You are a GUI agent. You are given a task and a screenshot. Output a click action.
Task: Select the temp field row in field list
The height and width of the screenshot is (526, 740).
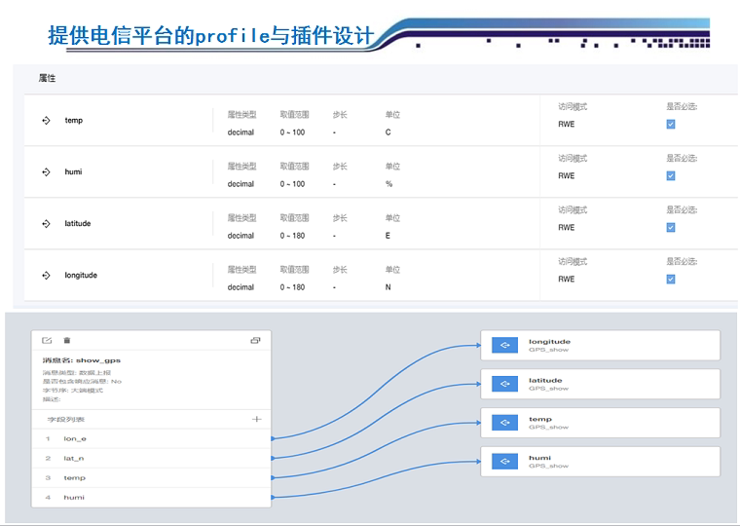pyautogui.click(x=152, y=478)
